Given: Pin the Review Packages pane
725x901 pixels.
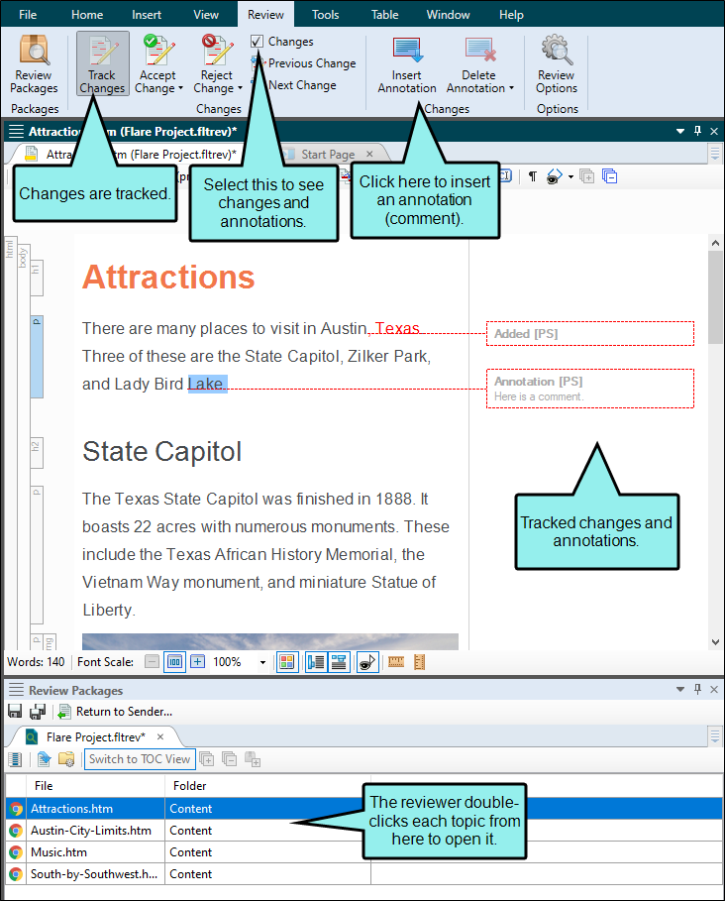Looking at the screenshot, I should pos(697,689).
